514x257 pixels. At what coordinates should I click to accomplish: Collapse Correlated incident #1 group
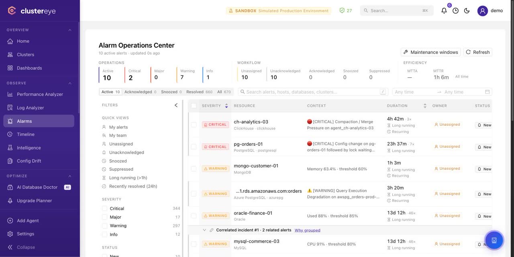[204, 230]
